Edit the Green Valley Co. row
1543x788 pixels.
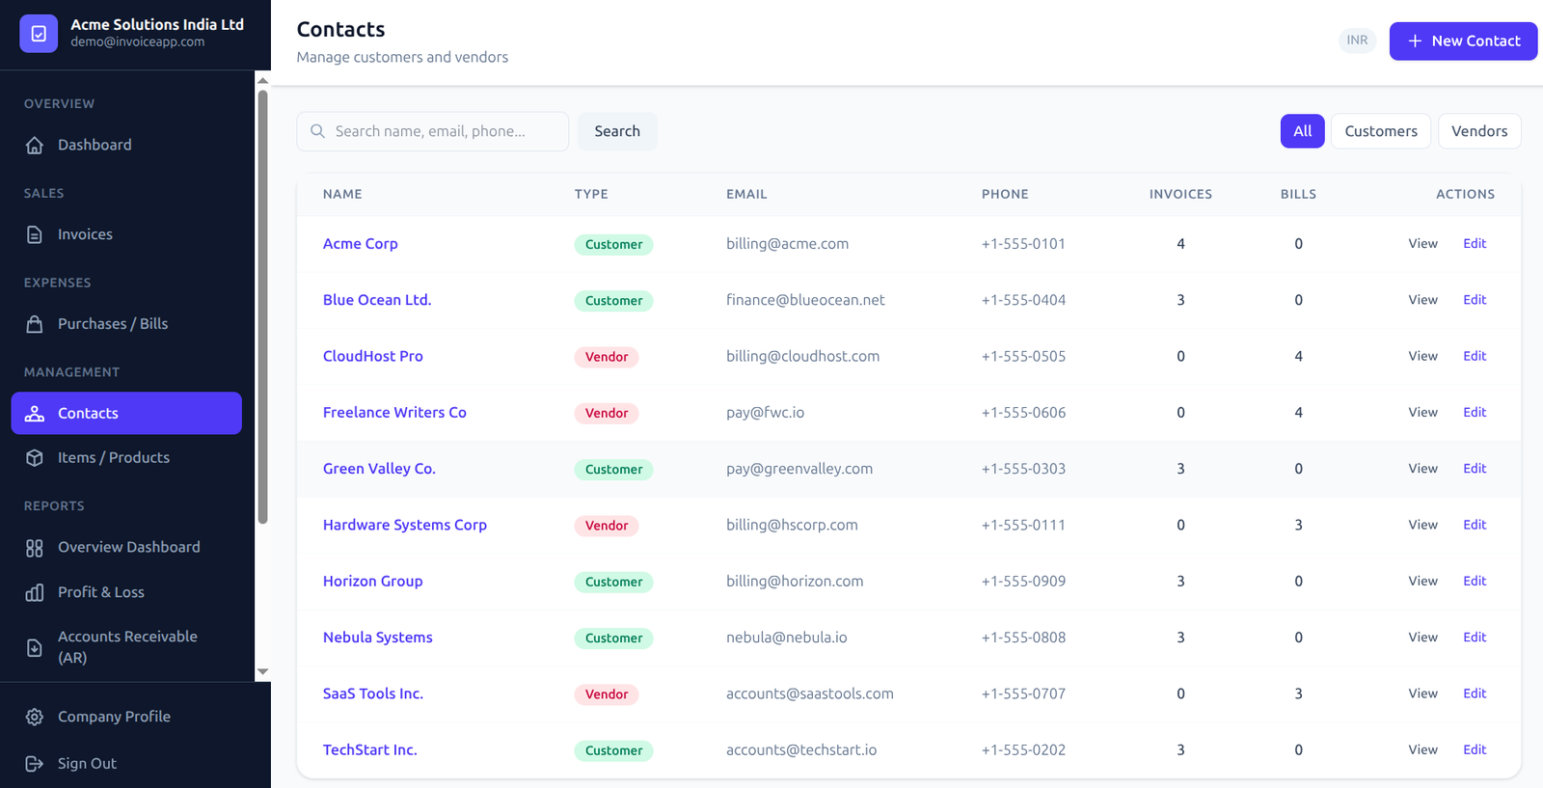(x=1475, y=469)
